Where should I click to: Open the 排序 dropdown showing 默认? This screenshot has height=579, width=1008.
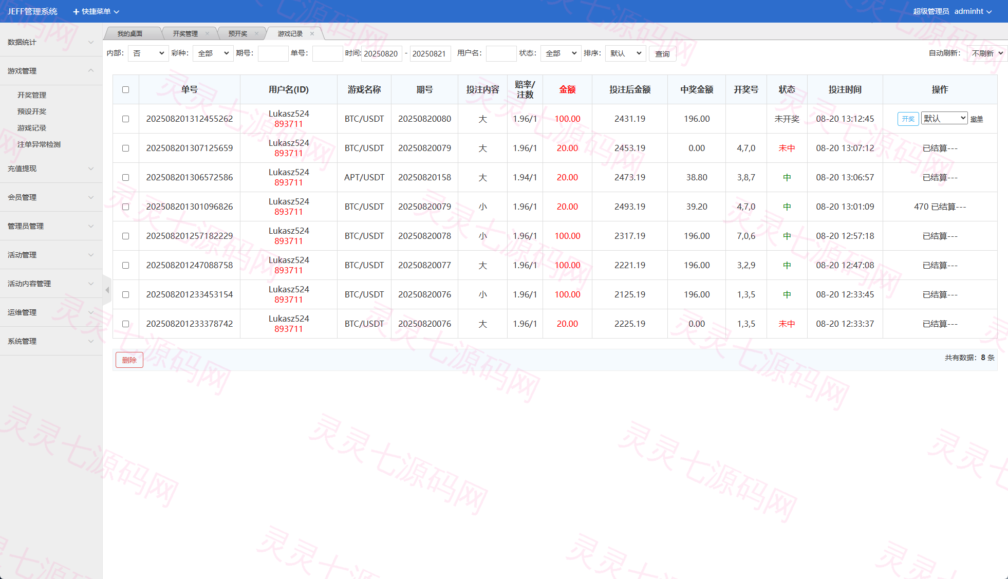[x=625, y=53]
